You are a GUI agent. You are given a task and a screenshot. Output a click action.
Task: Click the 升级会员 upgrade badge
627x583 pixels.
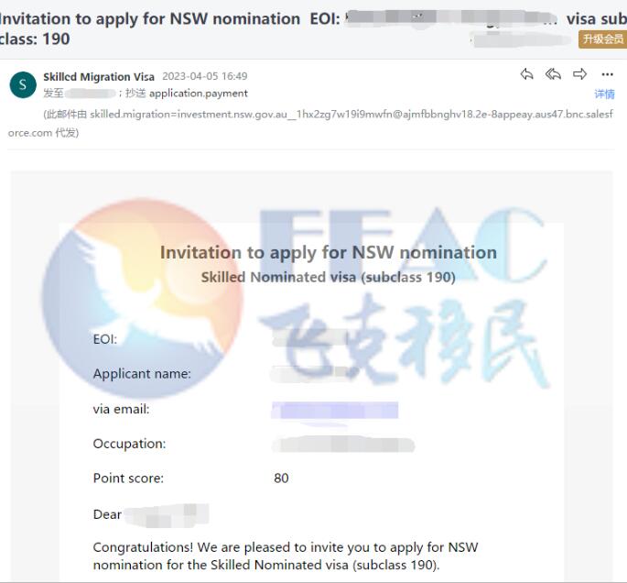click(602, 38)
